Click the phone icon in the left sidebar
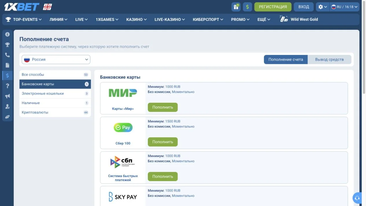Viewport: 366px width, 206px height. click(x=8, y=55)
